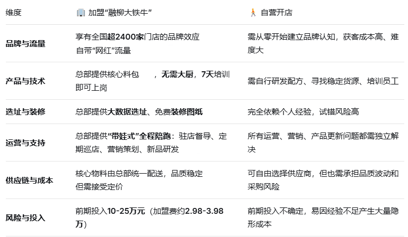Image resolution: width=408 pixels, height=237 pixels.
Task: Click cell 可自由选择供应商
Action: click(x=323, y=180)
